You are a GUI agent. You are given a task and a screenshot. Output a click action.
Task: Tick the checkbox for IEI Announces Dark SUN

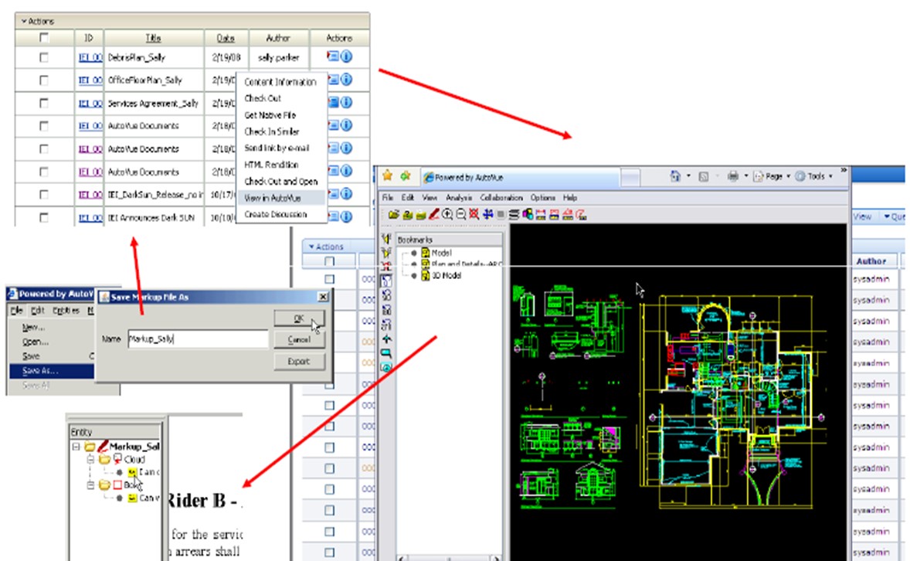[44, 217]
